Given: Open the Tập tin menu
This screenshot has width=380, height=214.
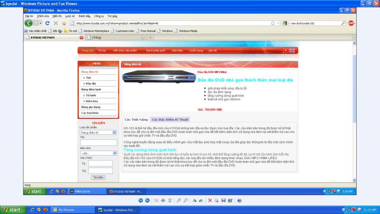Looking at the screenshot, I should [29, 16].
